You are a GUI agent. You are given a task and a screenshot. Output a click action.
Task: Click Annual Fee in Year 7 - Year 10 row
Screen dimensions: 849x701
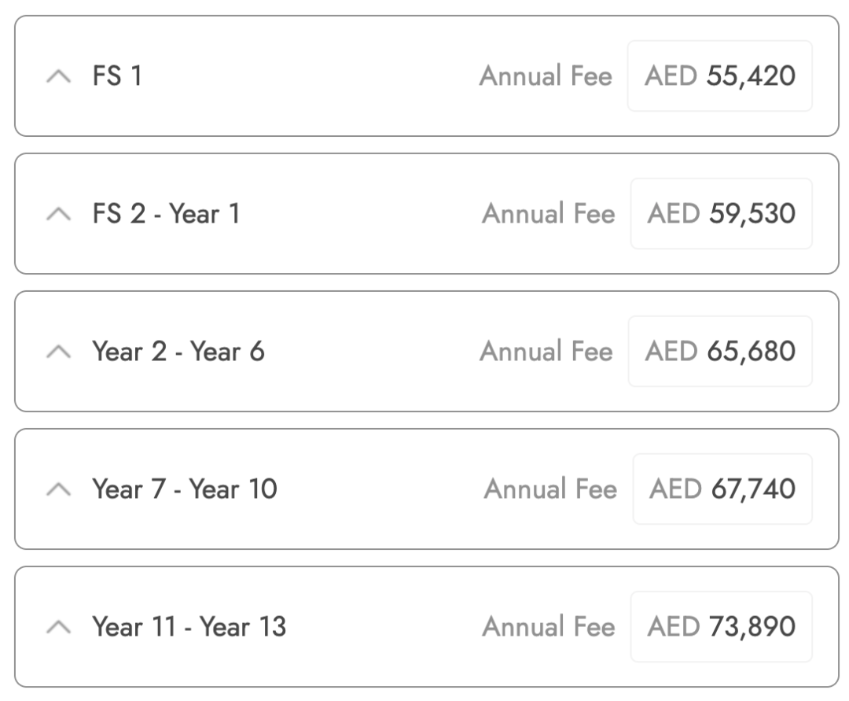[550, 489]
